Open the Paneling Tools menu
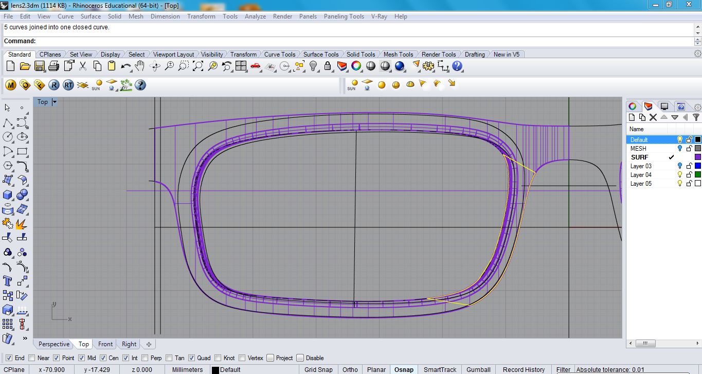The height and width of the screenshot is (374, 702). point(344,16)
